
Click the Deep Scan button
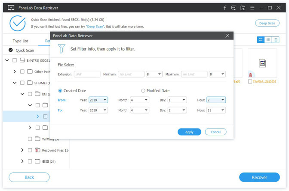(x=267, y=23)
